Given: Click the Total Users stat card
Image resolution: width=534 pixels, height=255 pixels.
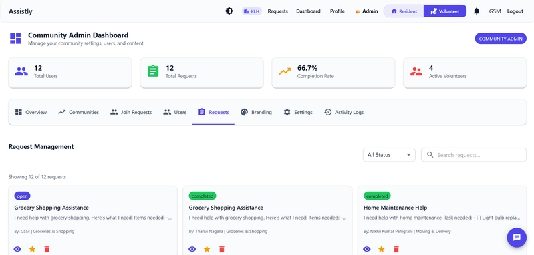Looking at the screenshot, I should (x=70, y=73).
